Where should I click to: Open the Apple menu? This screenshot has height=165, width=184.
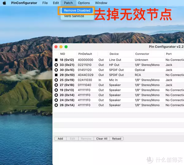[x=4, y=3]
